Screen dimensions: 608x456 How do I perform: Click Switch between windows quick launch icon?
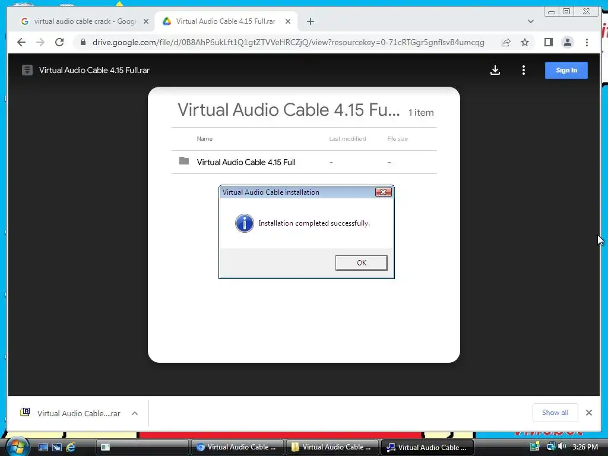[57, 447]
